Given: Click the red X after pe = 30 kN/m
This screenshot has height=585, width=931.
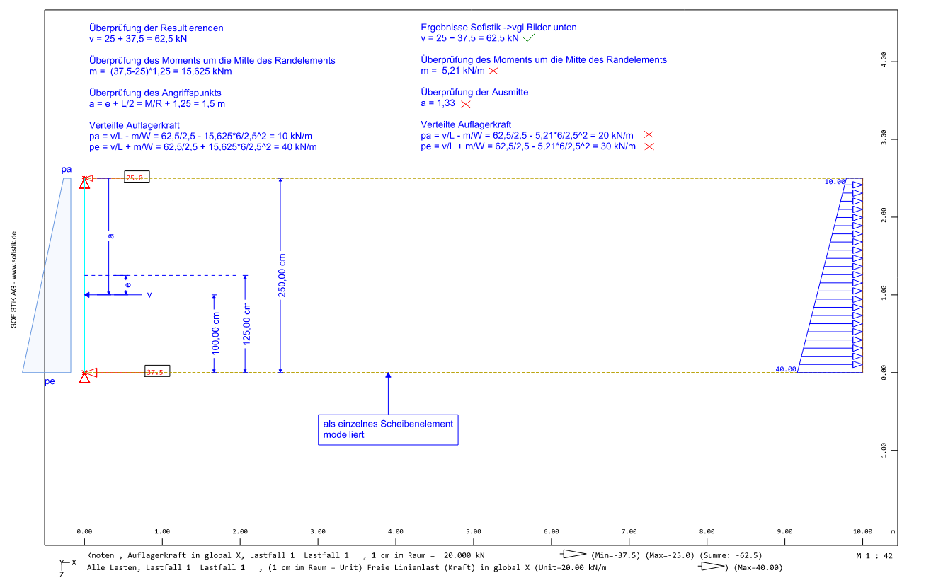Looking at the screenshot, I should 649,146.
